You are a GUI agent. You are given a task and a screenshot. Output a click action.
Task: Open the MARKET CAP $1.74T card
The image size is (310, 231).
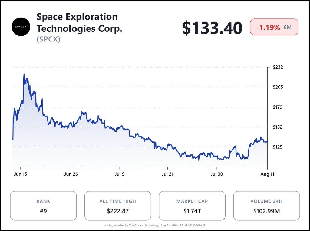pyautogui.click(x=192, y=206)
